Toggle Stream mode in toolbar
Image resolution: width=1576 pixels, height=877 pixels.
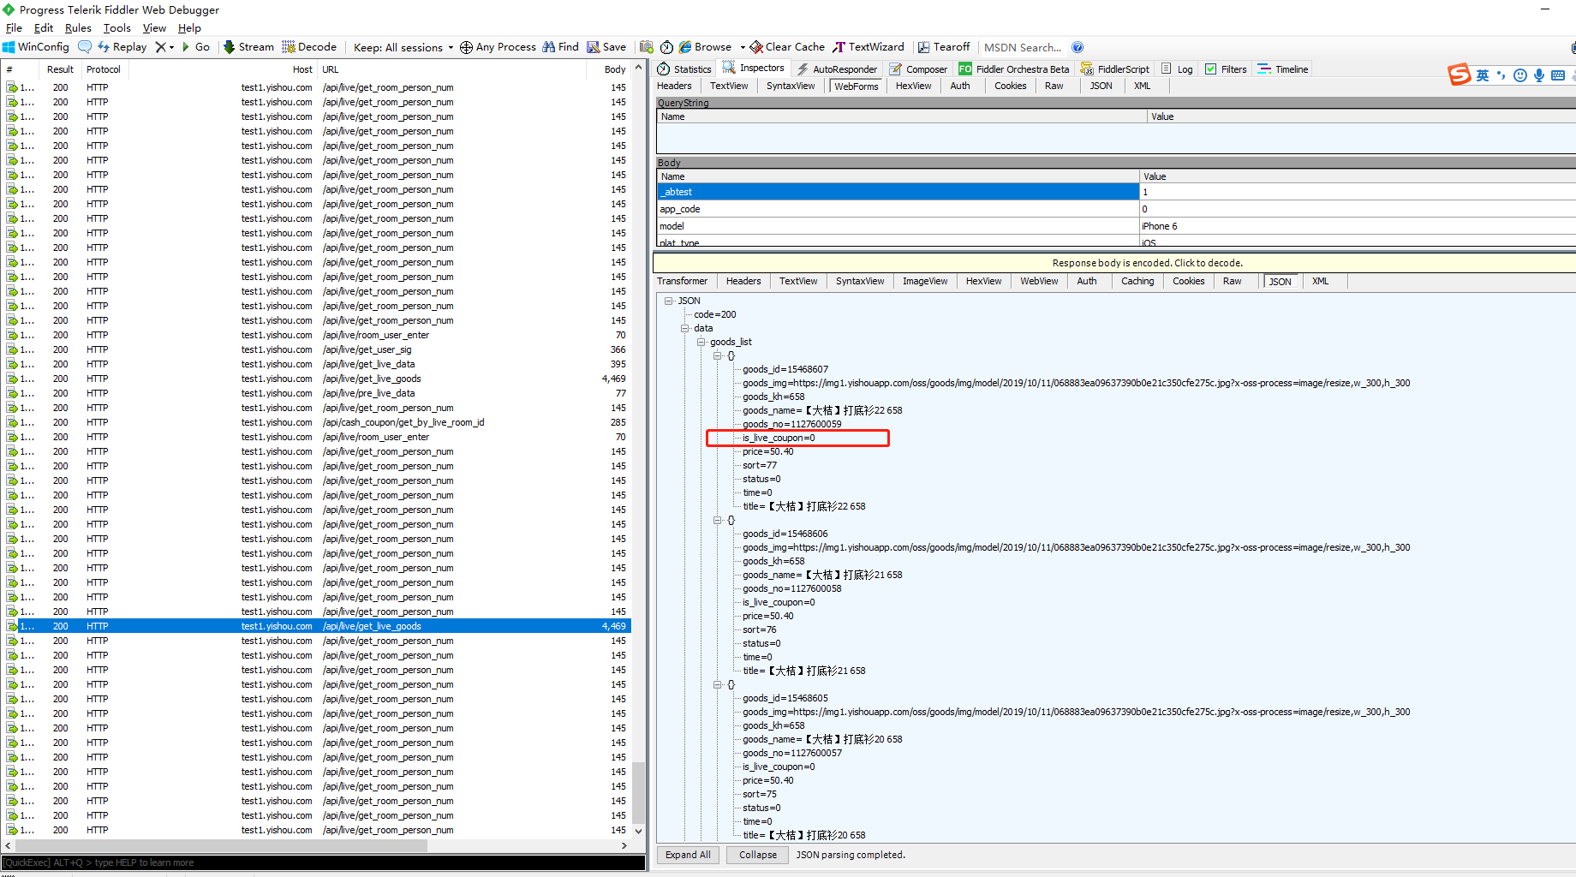(248, 47)
